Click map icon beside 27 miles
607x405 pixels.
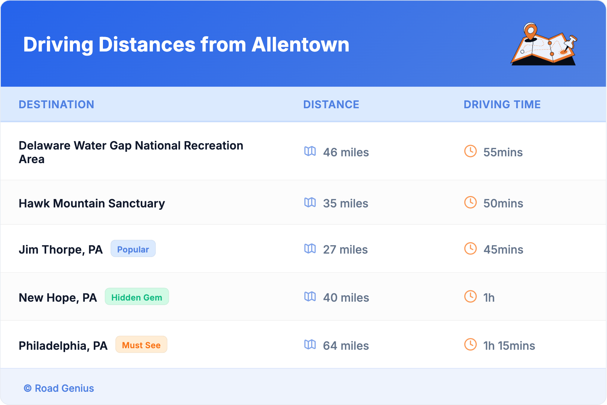tap(310, 249)
